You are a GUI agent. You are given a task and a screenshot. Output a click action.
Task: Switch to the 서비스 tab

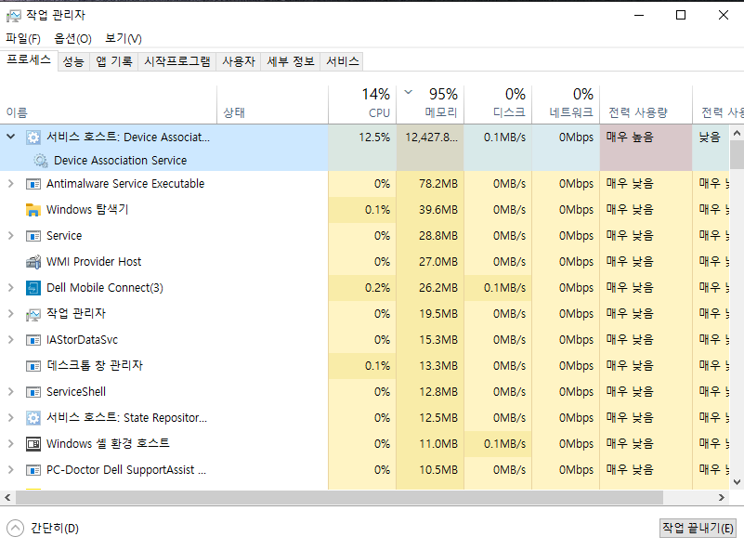pyautogui.click(x=342, y=61)
